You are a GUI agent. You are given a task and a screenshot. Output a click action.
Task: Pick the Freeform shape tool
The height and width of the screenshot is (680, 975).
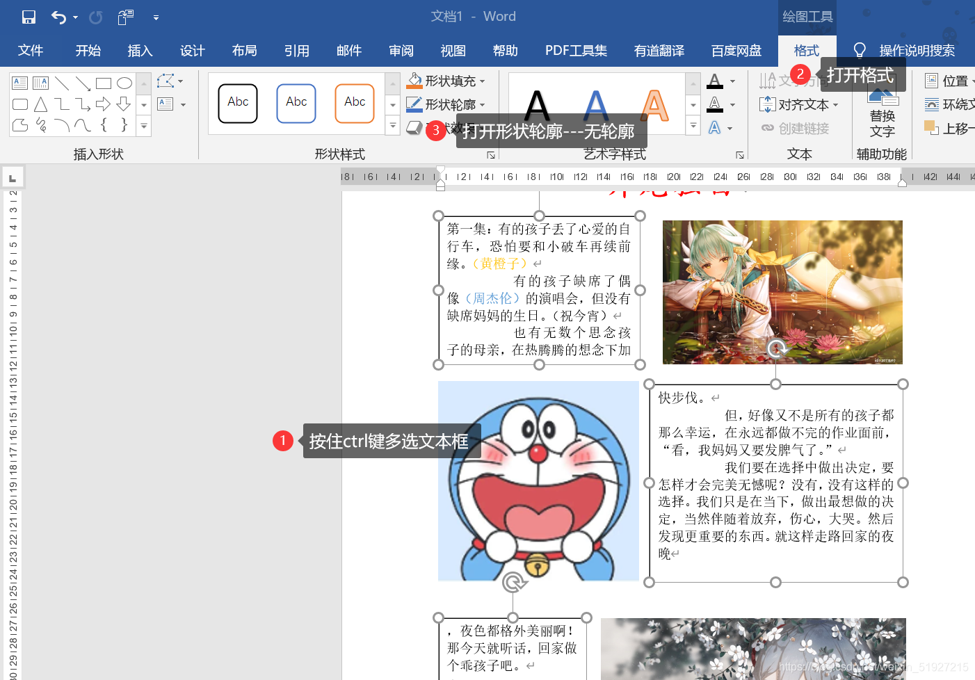tap(20, 125)
